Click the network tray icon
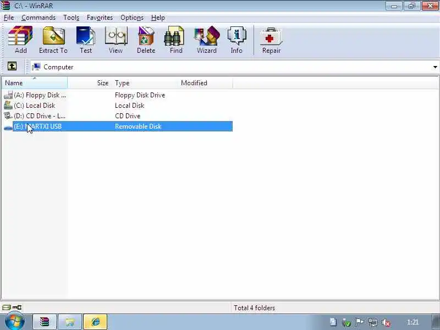 click(x=373, y=322)
